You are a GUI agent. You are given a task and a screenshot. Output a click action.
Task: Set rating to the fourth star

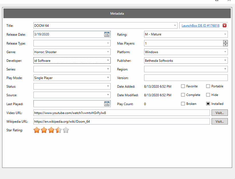point(58,130)
